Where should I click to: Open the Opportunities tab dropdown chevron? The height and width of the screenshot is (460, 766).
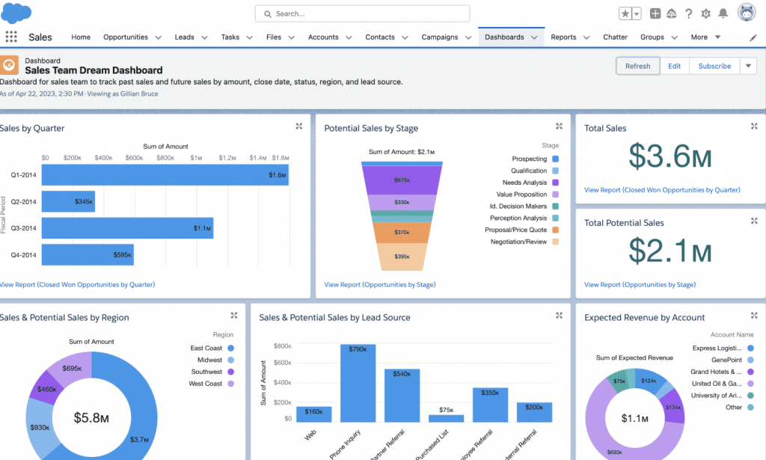pyautogui.click(x=159, y=37)
